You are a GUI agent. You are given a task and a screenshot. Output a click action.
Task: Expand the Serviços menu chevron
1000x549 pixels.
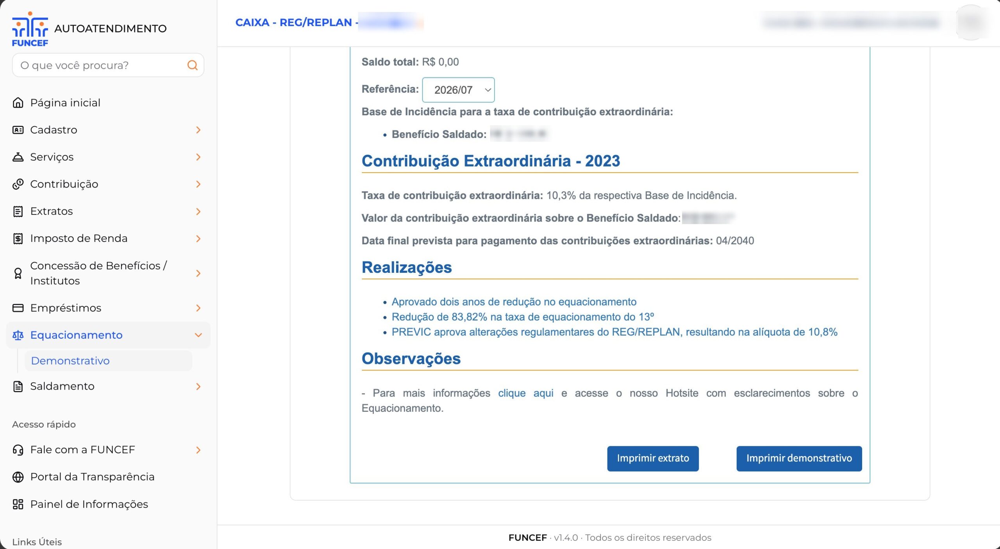pyautogui.click(x=198, y=157)
